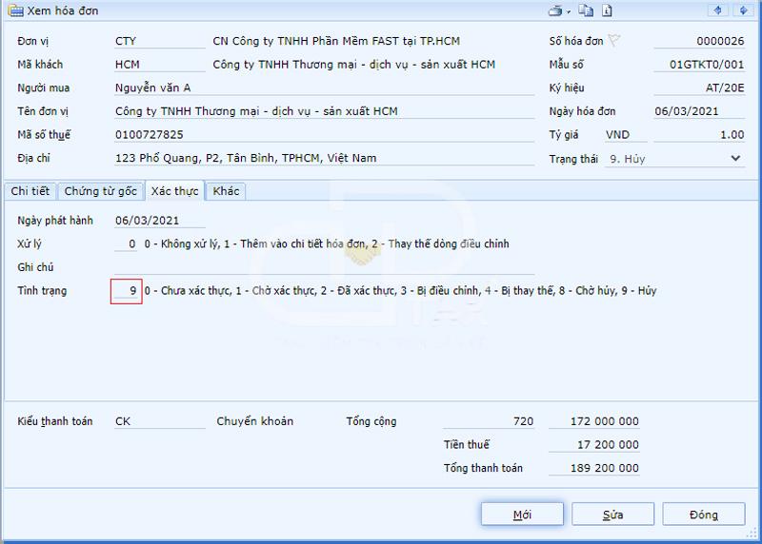Click the Mẫu số field 01GTKT0/001
The height and width of the screenshot is (544, 762).
699,65
